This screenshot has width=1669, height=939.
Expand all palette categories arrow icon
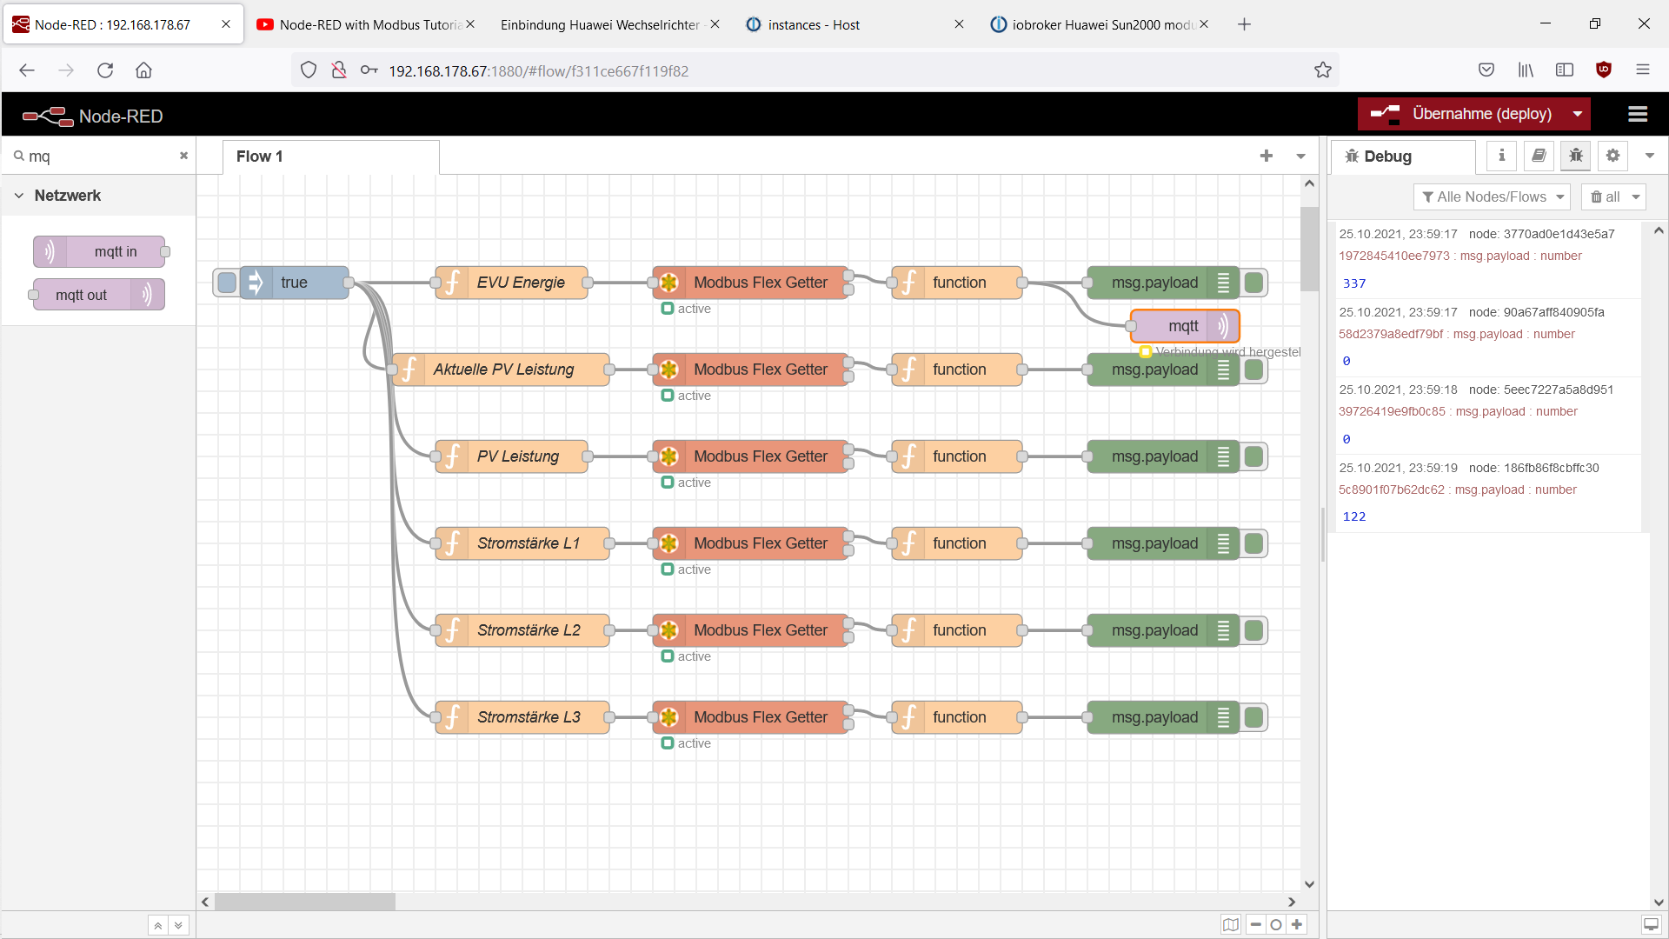tap(178, 925)
